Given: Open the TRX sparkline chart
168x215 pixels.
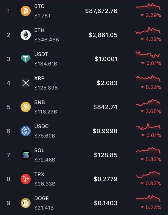Looking at the screenshot, I should [148, 174].
